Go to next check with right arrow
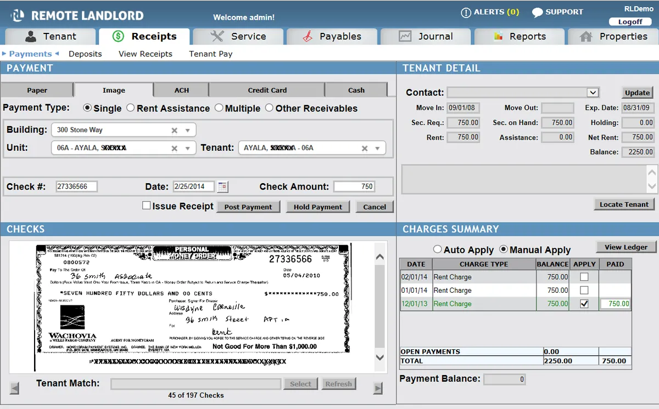Viewport: 659px width, 409px height. (377, 389)
